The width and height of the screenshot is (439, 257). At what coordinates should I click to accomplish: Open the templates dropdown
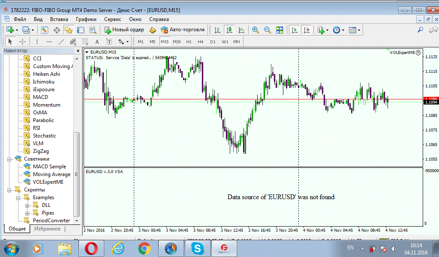pyautogui.click(x=354, y=30)
